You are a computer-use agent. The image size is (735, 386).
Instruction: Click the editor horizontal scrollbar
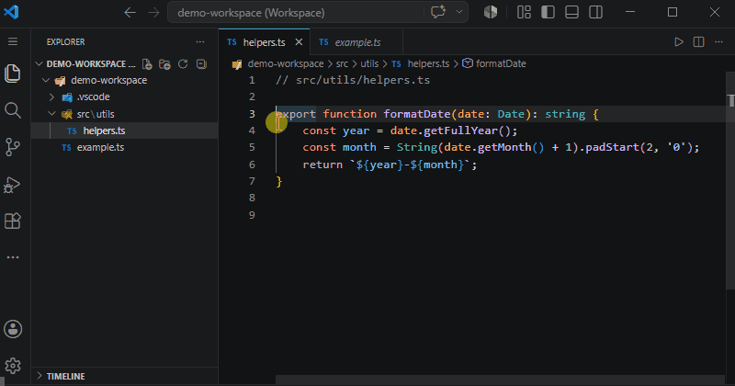[500, 379]
